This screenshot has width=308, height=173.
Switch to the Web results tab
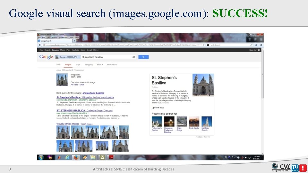pyautogui.click(x=58, y=64)
